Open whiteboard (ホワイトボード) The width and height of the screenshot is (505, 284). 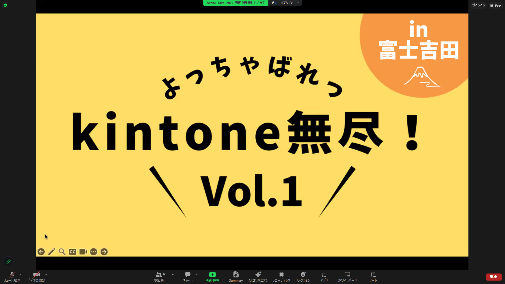point(347,277)
